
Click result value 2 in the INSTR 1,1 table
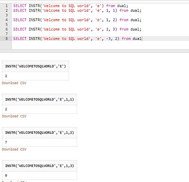6,109
